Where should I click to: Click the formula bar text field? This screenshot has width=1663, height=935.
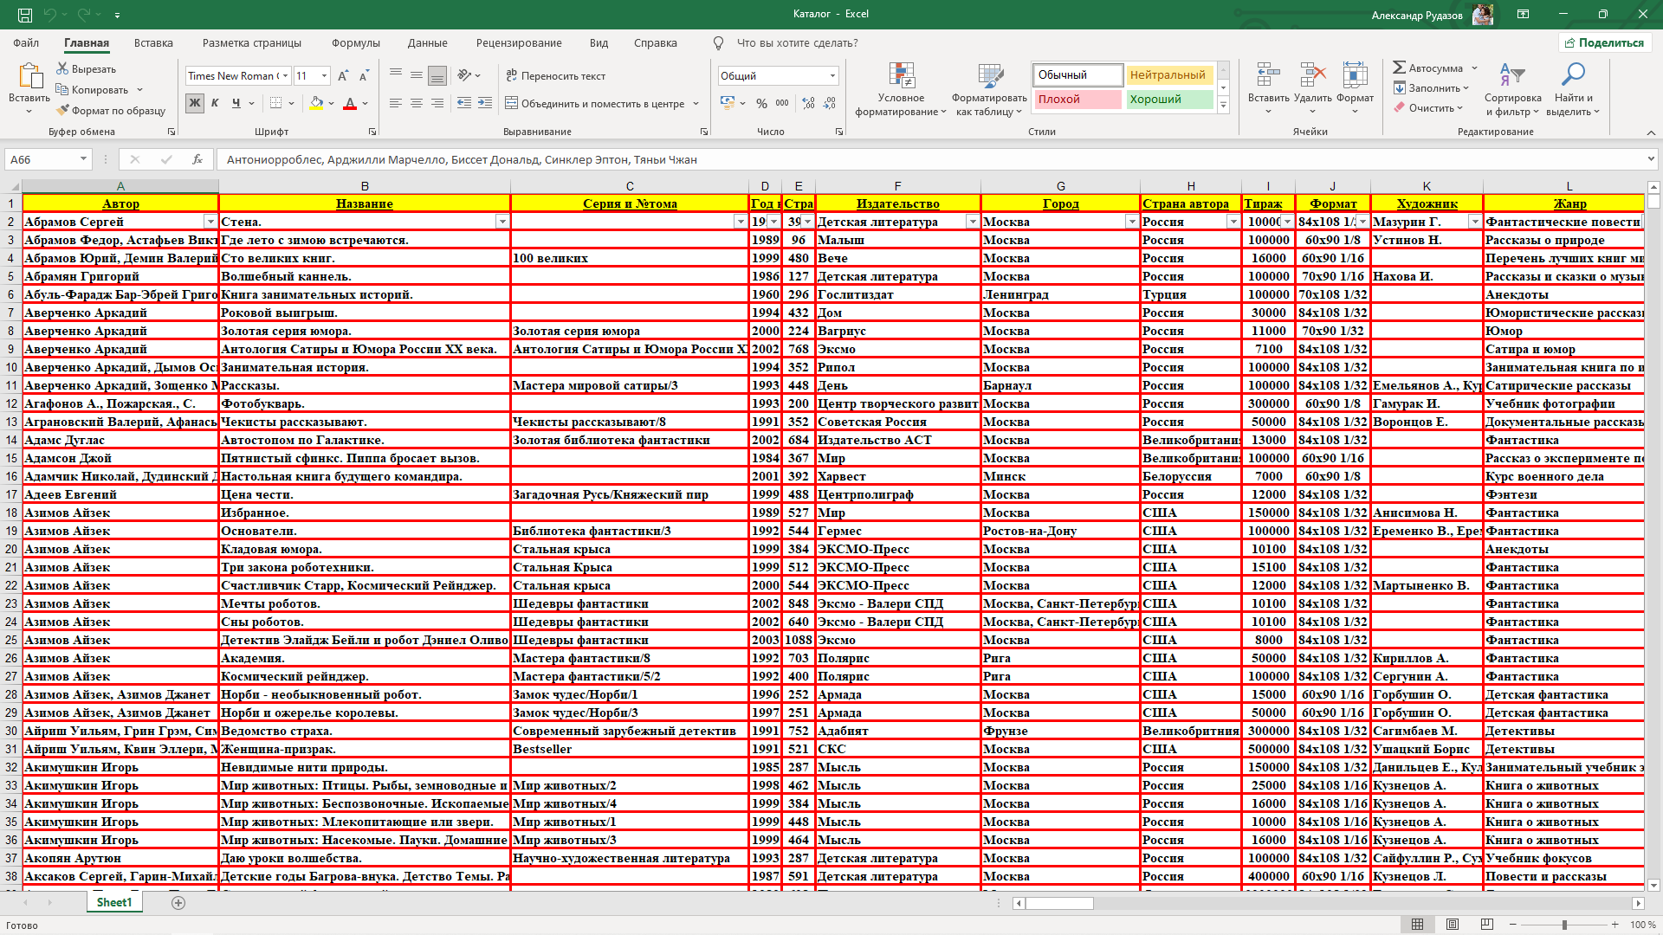coord(931,159)
